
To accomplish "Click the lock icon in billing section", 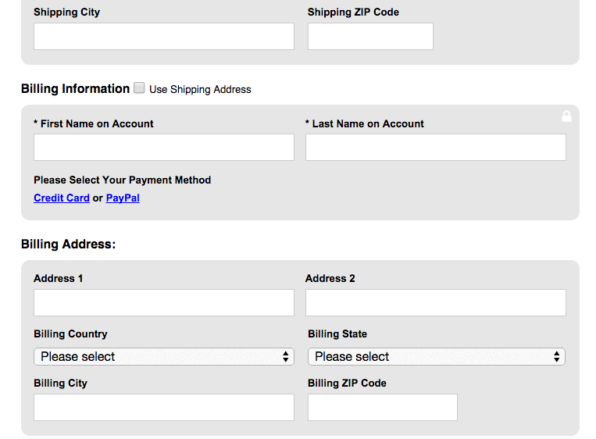I will [x=566, y=116].
